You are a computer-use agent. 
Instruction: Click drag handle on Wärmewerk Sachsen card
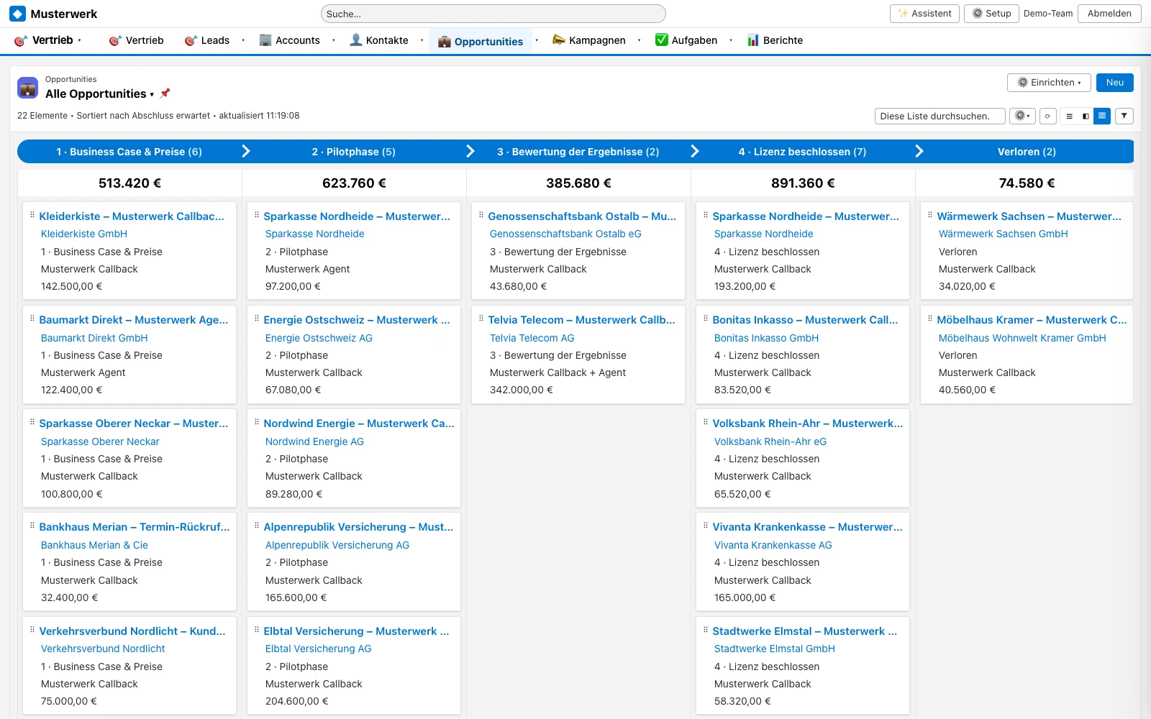(x=929, y=215)
